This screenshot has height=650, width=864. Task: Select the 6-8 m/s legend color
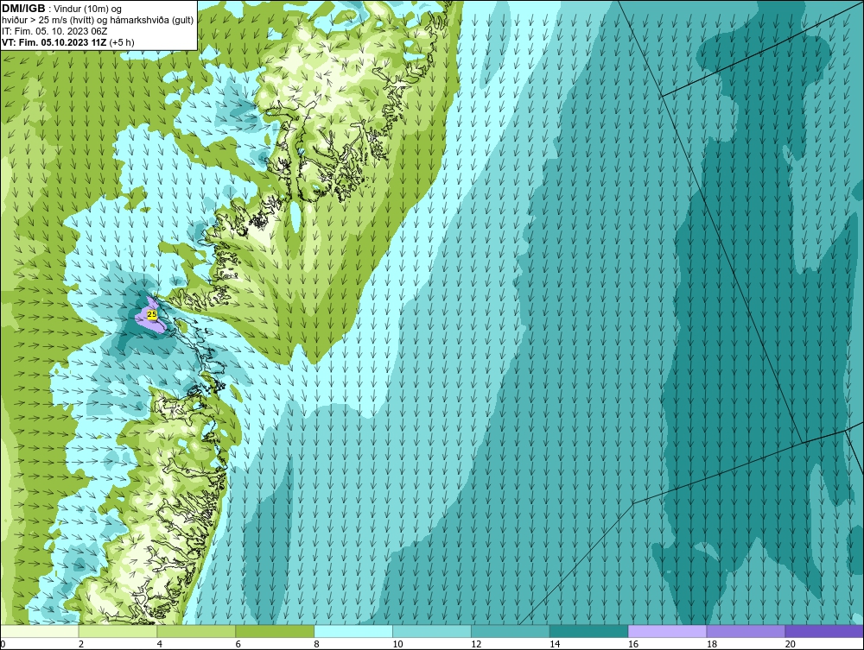[x=275, y=631]
